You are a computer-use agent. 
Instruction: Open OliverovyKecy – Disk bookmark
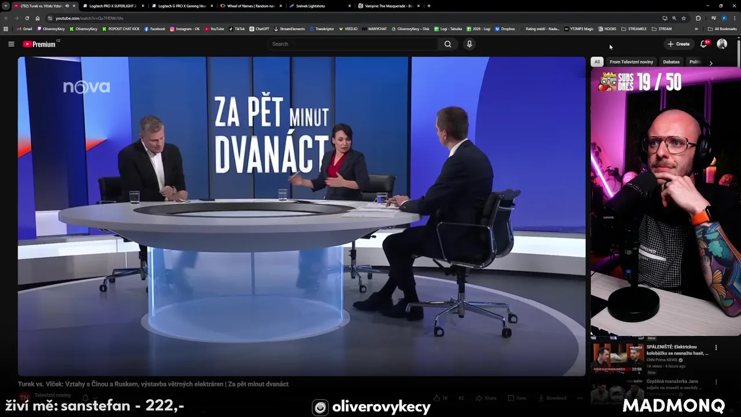pyautogui.click(x=410, y=28)
